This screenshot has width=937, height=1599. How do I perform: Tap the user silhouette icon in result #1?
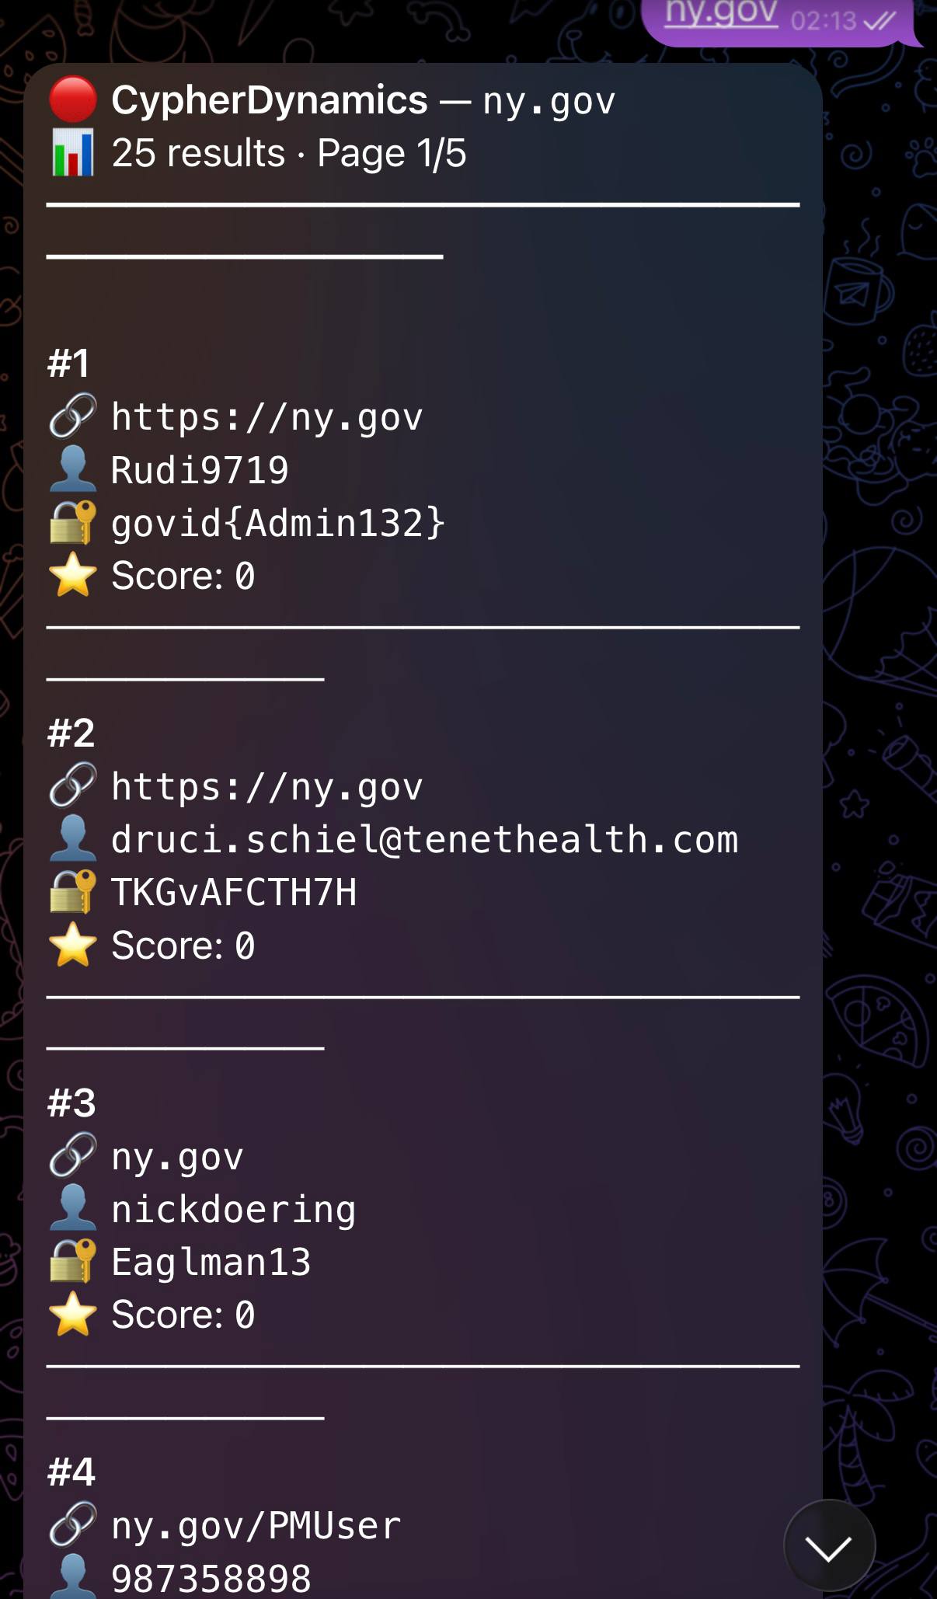(72, 469)
